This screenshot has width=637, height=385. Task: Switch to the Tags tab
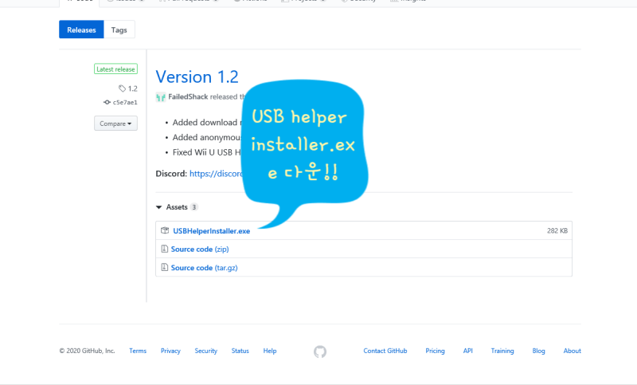click(x=119, y=29)
